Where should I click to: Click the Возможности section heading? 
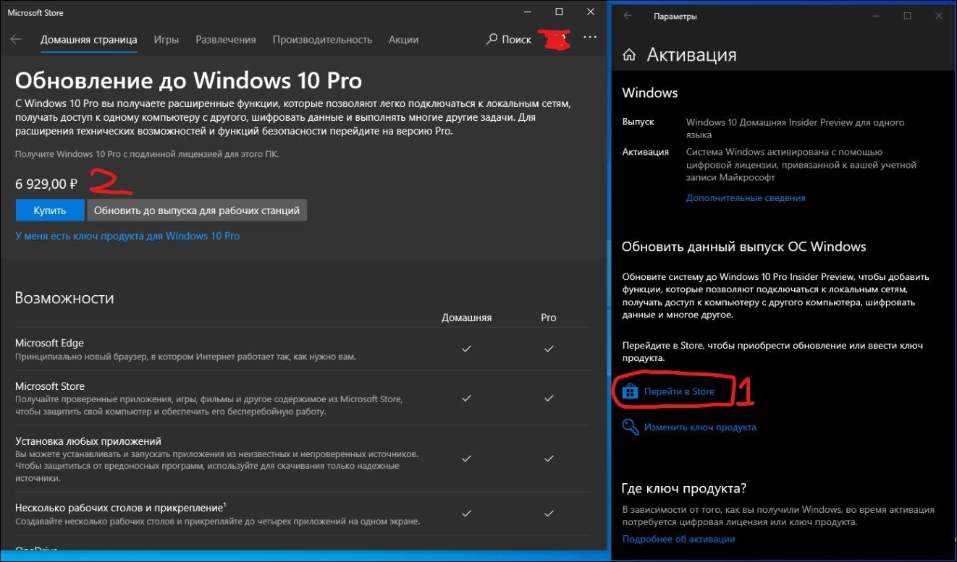click(64, 298)
